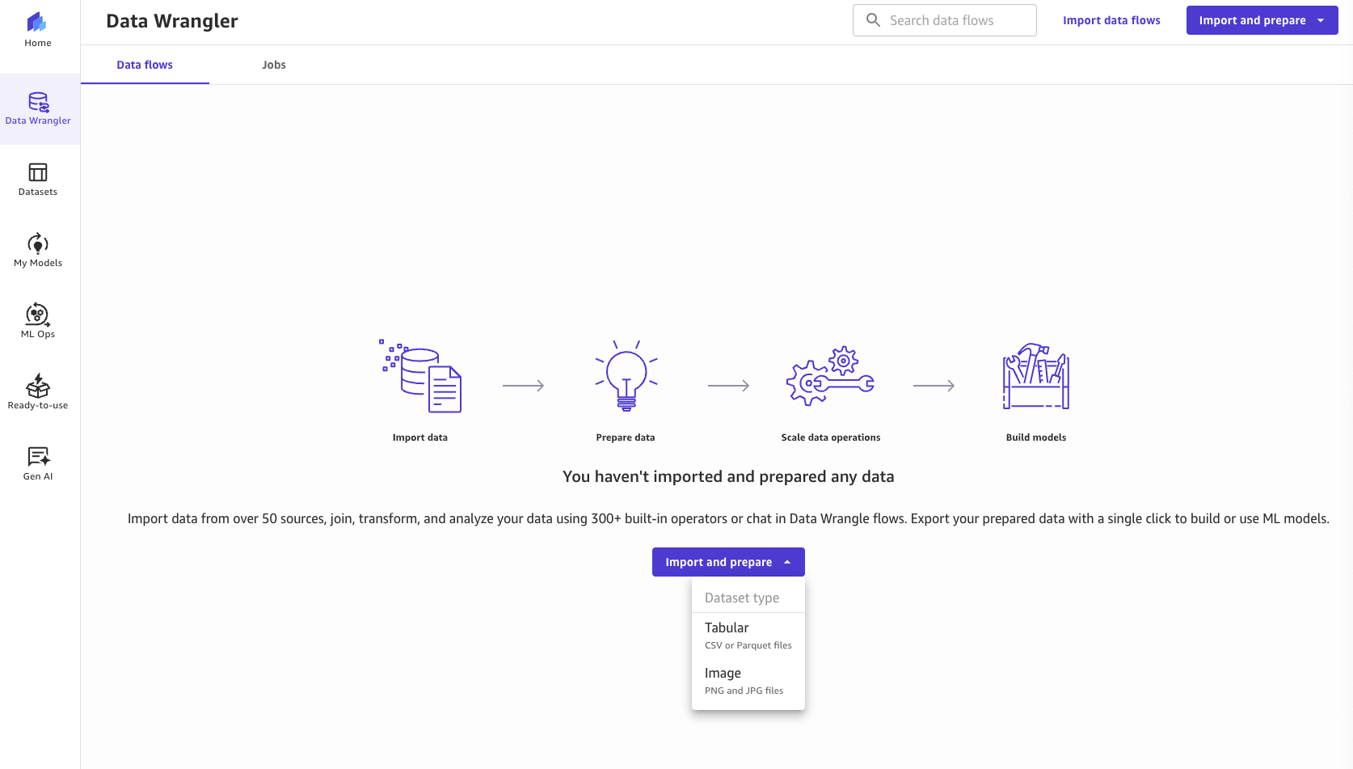Open the Gen AI sidebar icon
This screenshot has height=769, width=1353.
[37, 457]
